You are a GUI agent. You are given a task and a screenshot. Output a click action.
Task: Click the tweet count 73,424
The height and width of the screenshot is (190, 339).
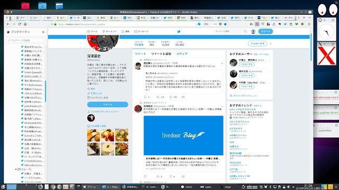[x=139, y=45]
